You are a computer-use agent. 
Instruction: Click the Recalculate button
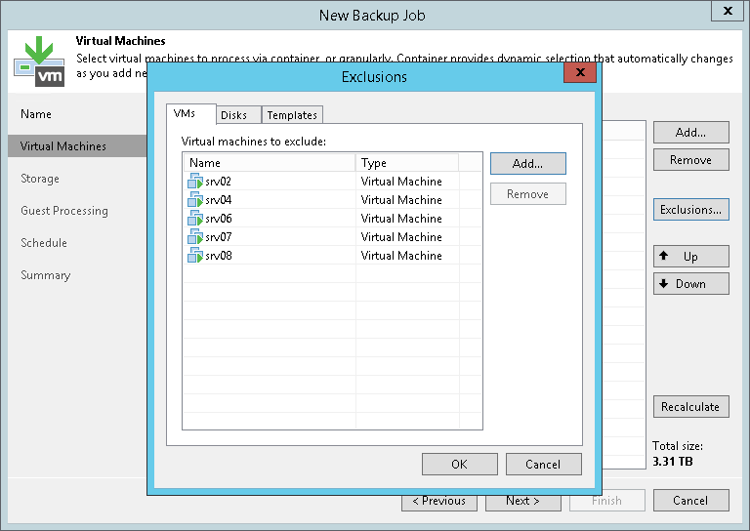point(691,407)
